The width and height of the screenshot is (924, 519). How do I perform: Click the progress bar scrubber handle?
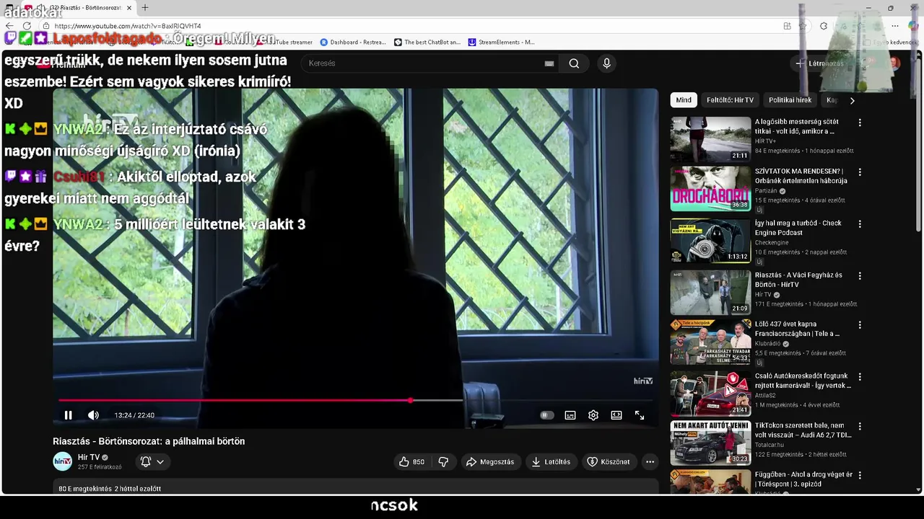pyautogui.click(x=411, y=400)
